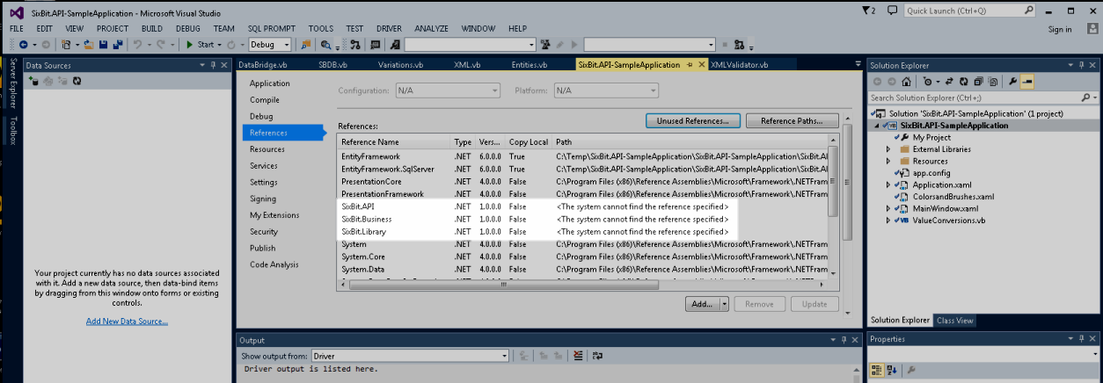Click the Navigate Backward toolbar arrow
The height and width of the screenshot is (383, 1103).
[x=23, y=44]
